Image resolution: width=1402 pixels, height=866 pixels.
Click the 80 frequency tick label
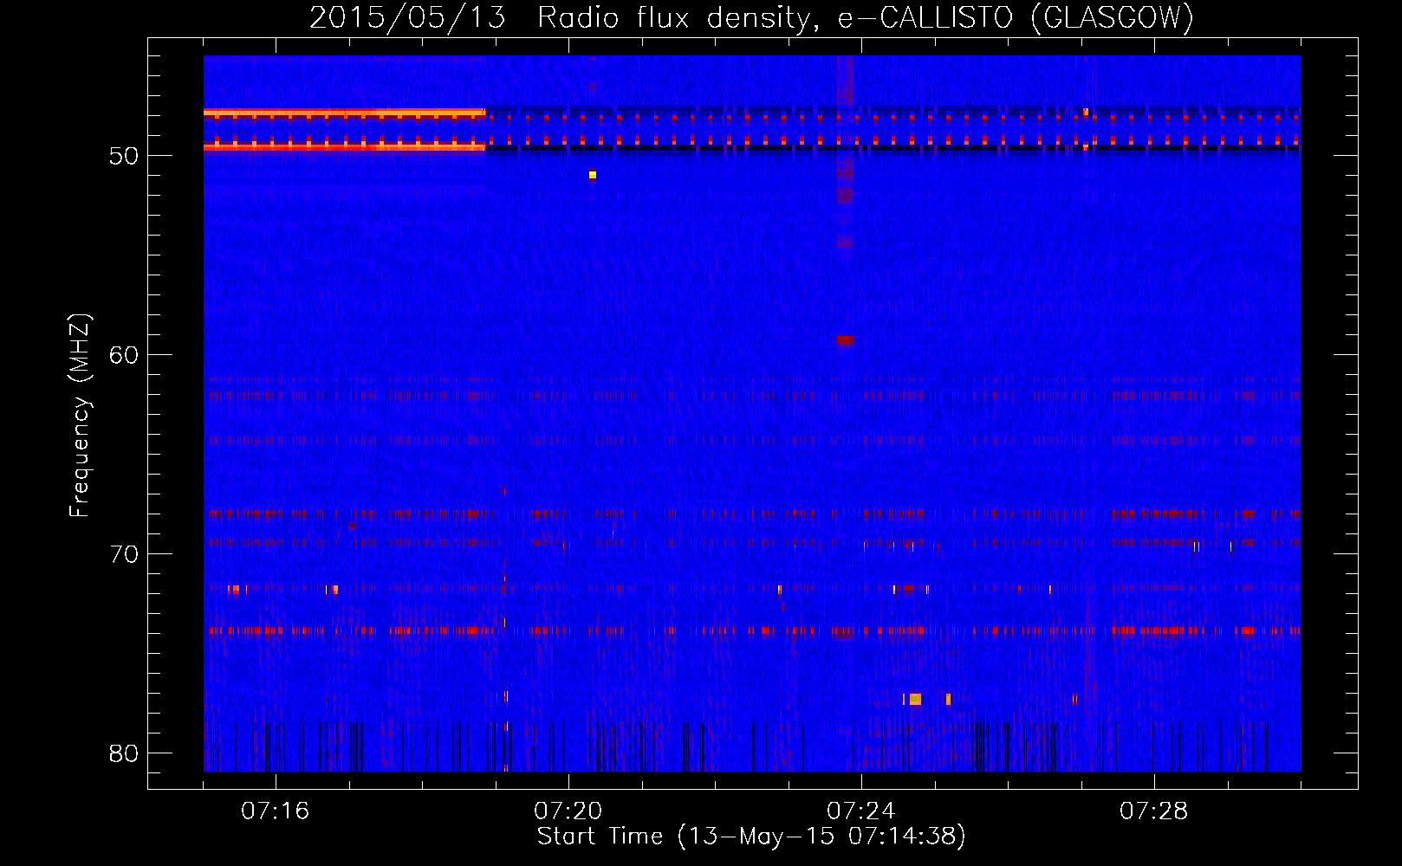point(124,753)
